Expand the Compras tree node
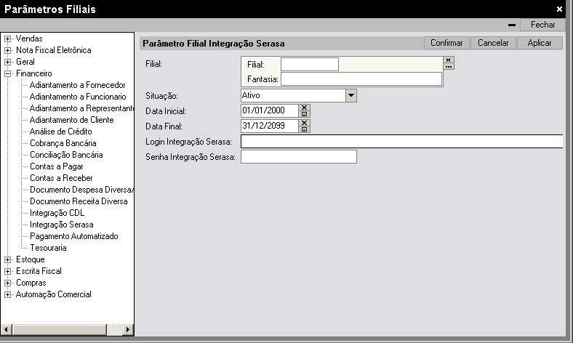Image resolution: width=573 pixels, height=343 pixels. point(7,283)
